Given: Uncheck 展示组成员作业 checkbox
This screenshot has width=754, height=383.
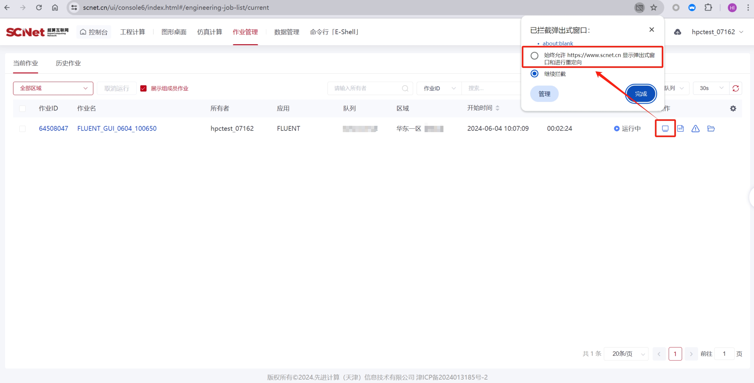Looking at the screenshot, I should pyautogui.click(x=143, y=88).
